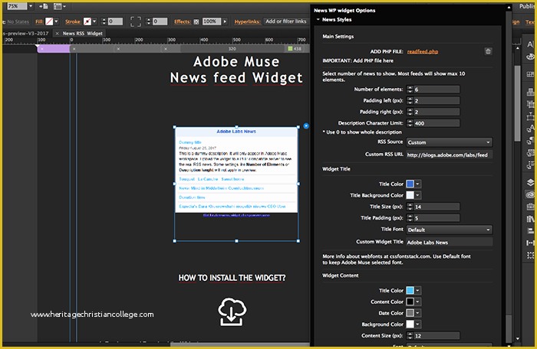The width and height of the screenshot is (537, 349).
Task: Click the Title Padding value field
Action: pos(437,217)
